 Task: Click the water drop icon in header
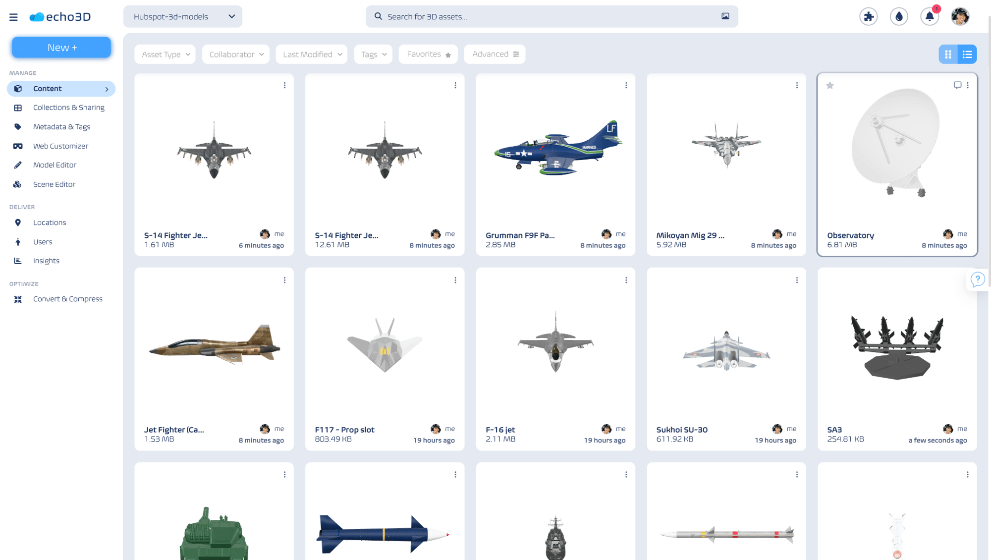(x=899, y=16)
